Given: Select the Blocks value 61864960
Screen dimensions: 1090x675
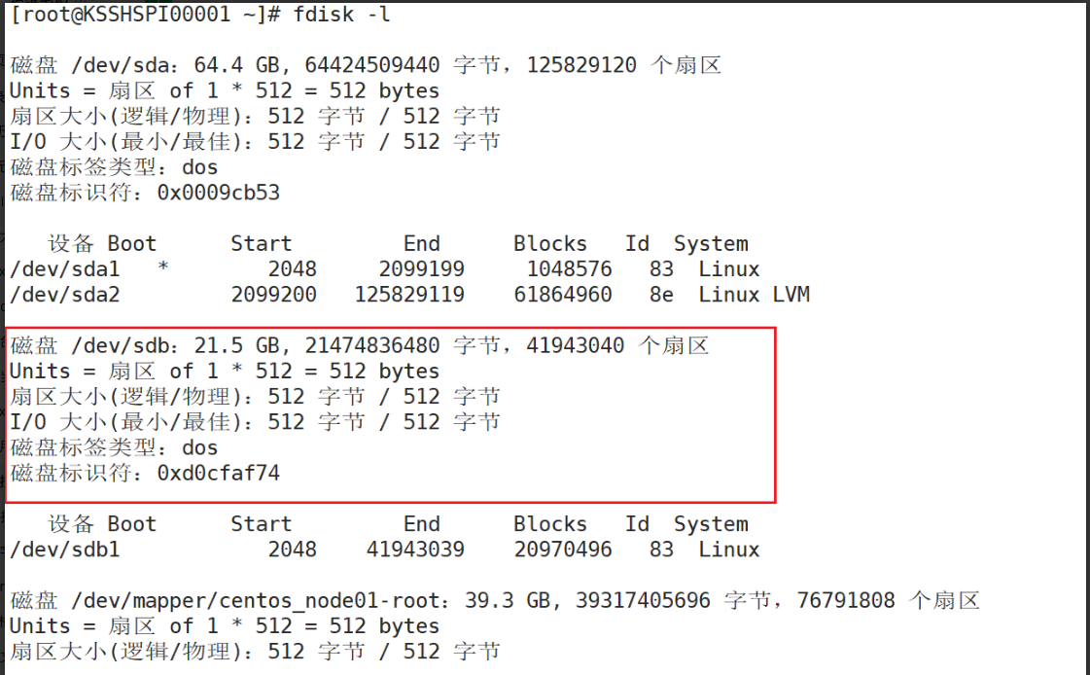Looking at the screenshot, I should click(x=563, y=295).
